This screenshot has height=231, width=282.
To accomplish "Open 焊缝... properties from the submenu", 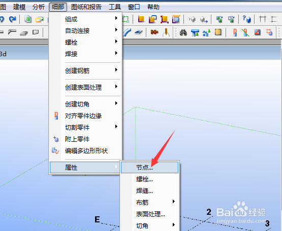I will point(149,190).
